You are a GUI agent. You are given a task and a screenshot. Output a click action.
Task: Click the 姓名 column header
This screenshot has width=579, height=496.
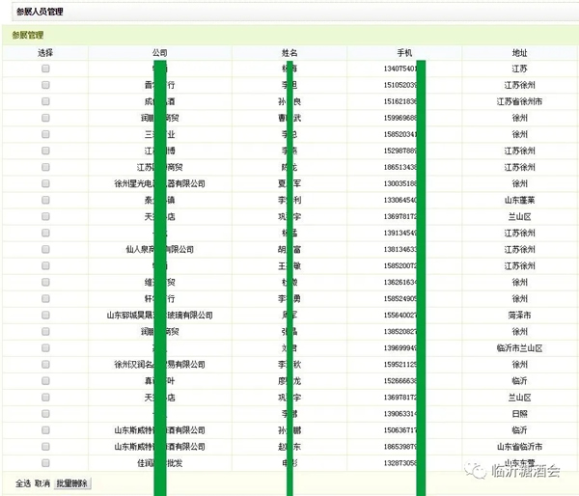point(289,53)
